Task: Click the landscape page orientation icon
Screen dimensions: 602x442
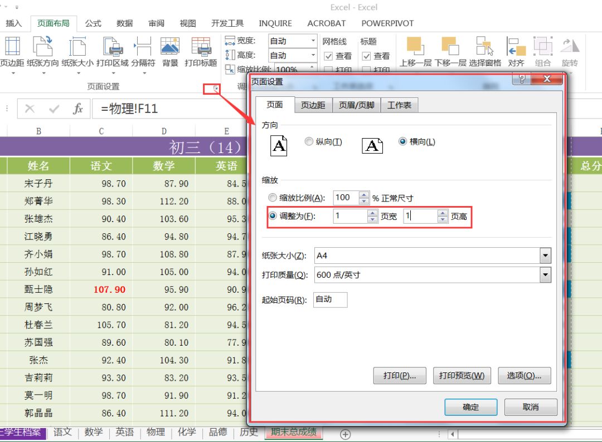Action: click(x=372, y=146)
